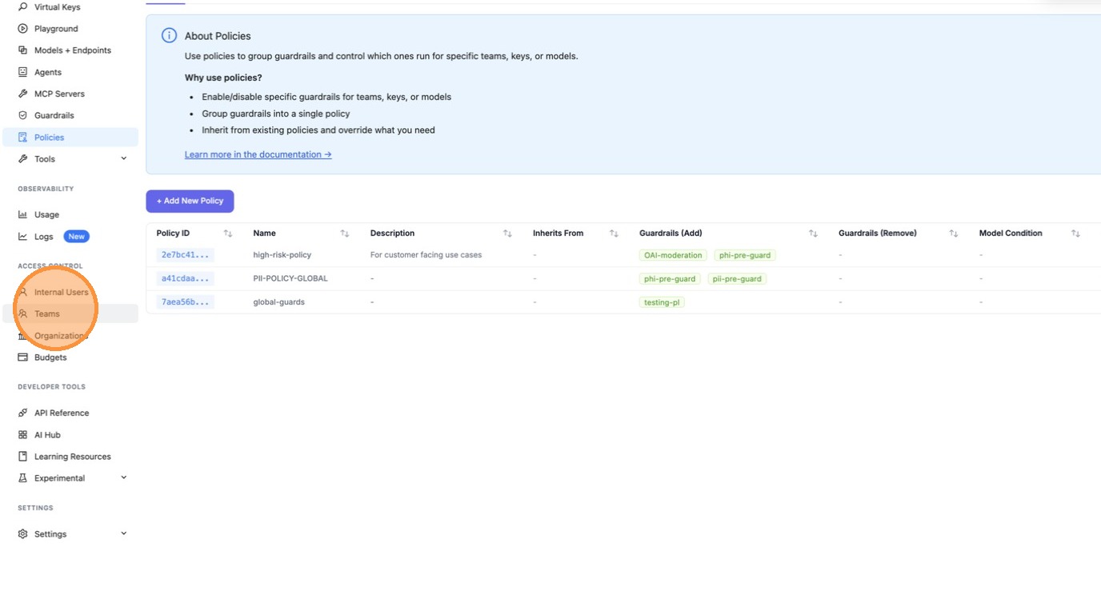
Task: Select the PII-POLICY-GLOBAL name cell
Action: click(290, 278)
